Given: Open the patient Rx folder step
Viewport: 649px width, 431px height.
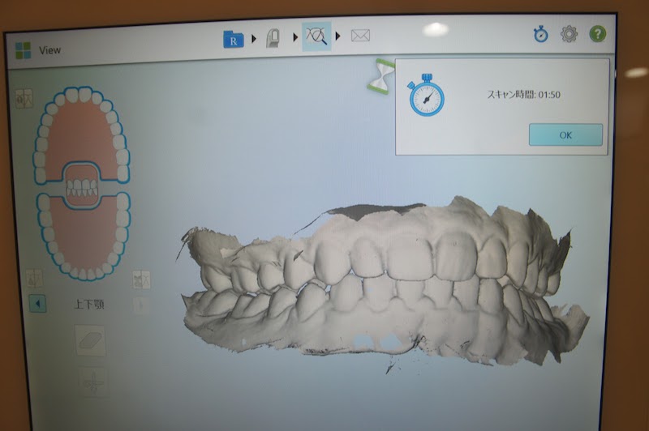Looking at the screenshot, I should 234,39.
